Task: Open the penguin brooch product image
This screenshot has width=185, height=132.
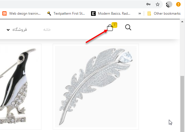Action: click(x=20, y=87)
